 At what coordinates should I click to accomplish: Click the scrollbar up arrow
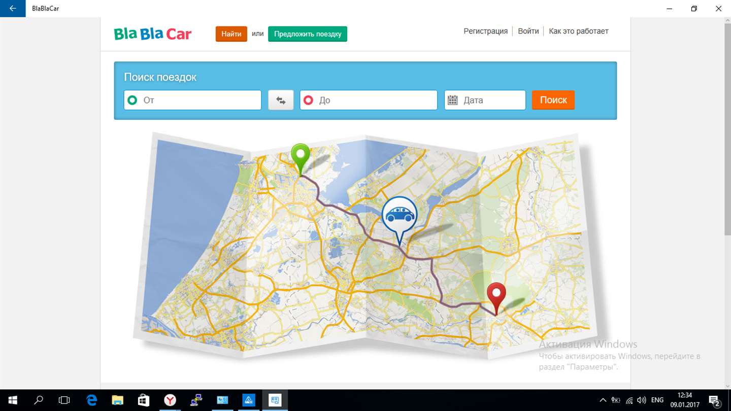pyautogui.click(x=727, y=20)
